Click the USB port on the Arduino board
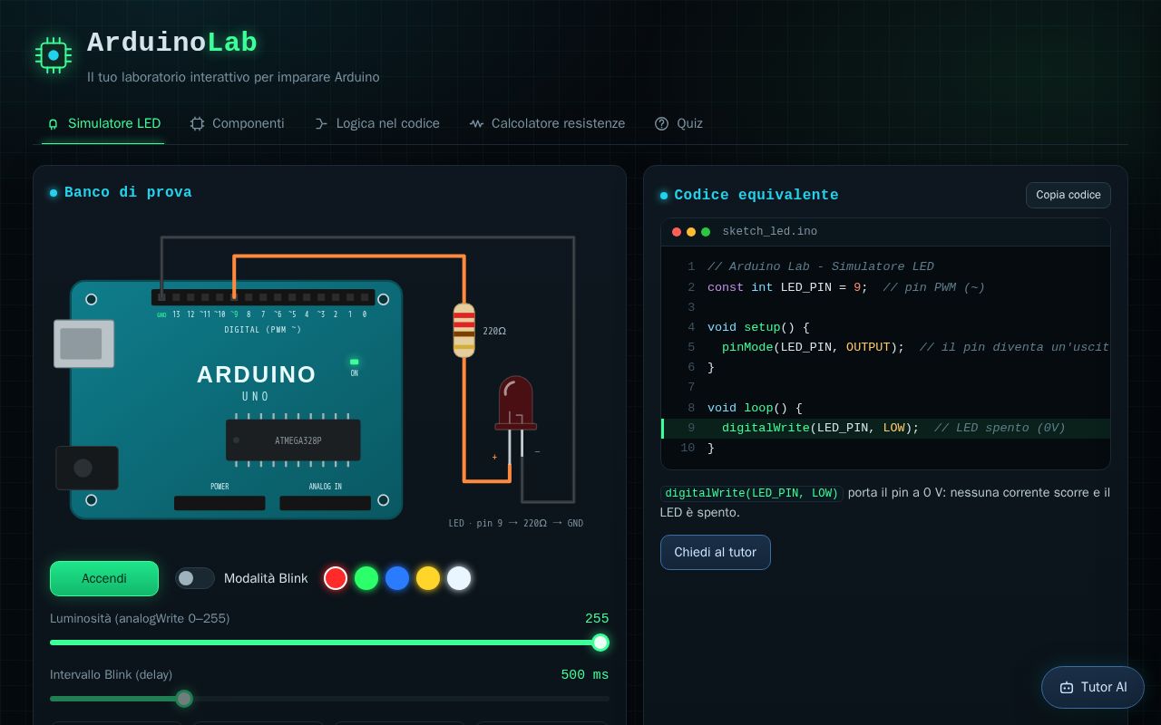Viewport: 1161px width, 725px height. [x=84, y=343]
